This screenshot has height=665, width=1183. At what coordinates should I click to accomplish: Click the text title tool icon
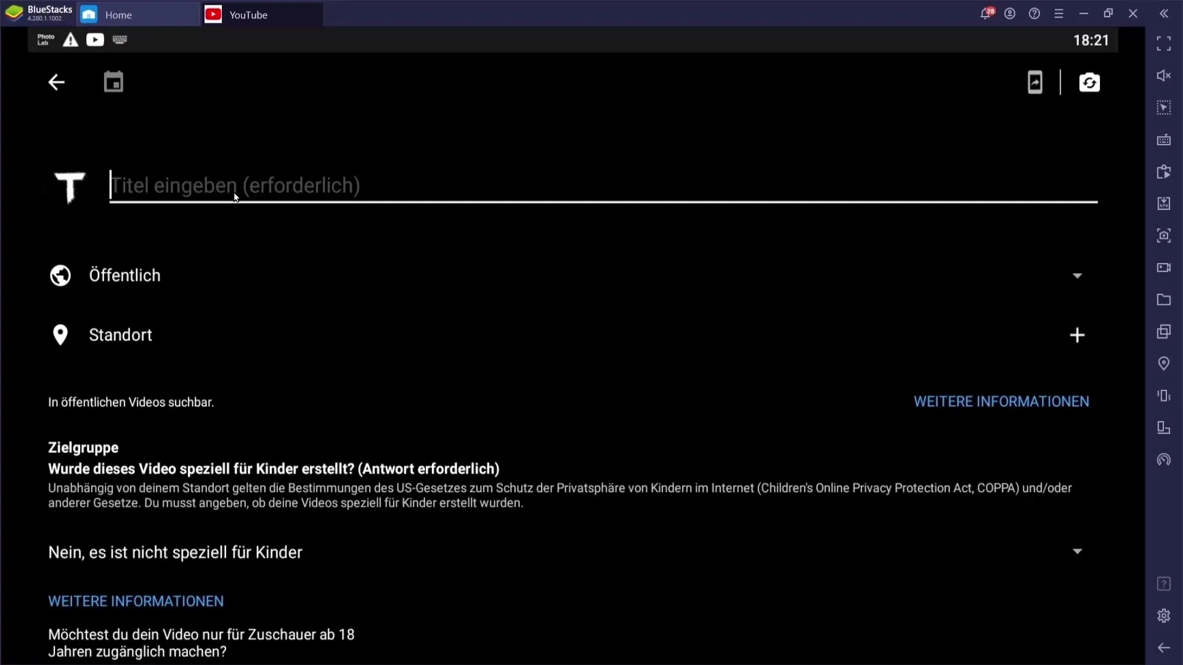(x=69, y=185)
